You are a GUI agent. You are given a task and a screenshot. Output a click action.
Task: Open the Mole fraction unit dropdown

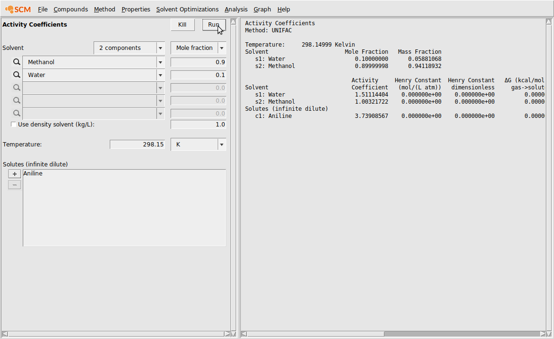click(x=221, y=48)
